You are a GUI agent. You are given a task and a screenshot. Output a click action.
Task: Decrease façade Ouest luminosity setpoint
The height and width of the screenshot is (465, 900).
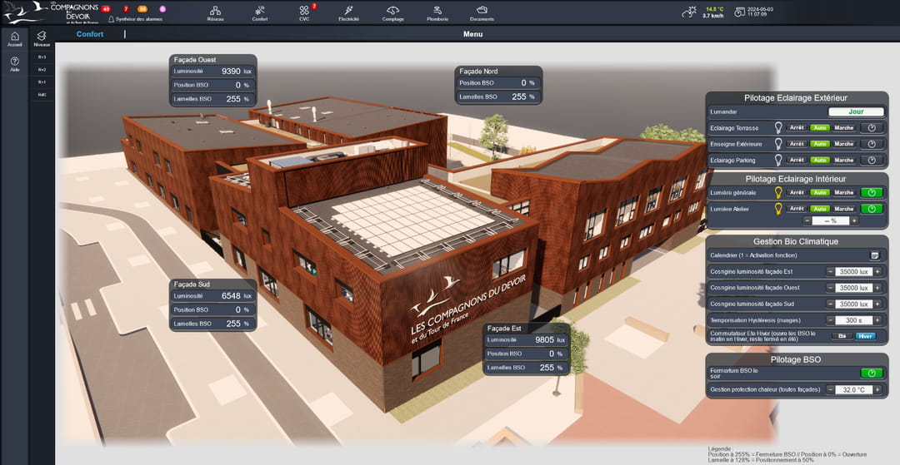831,288
